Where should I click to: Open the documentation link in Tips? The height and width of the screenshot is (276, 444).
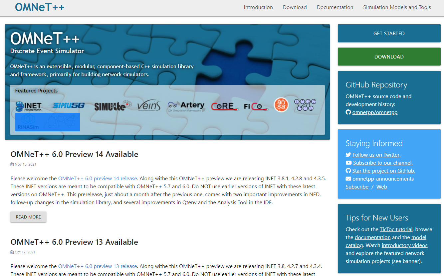point(372,237)
